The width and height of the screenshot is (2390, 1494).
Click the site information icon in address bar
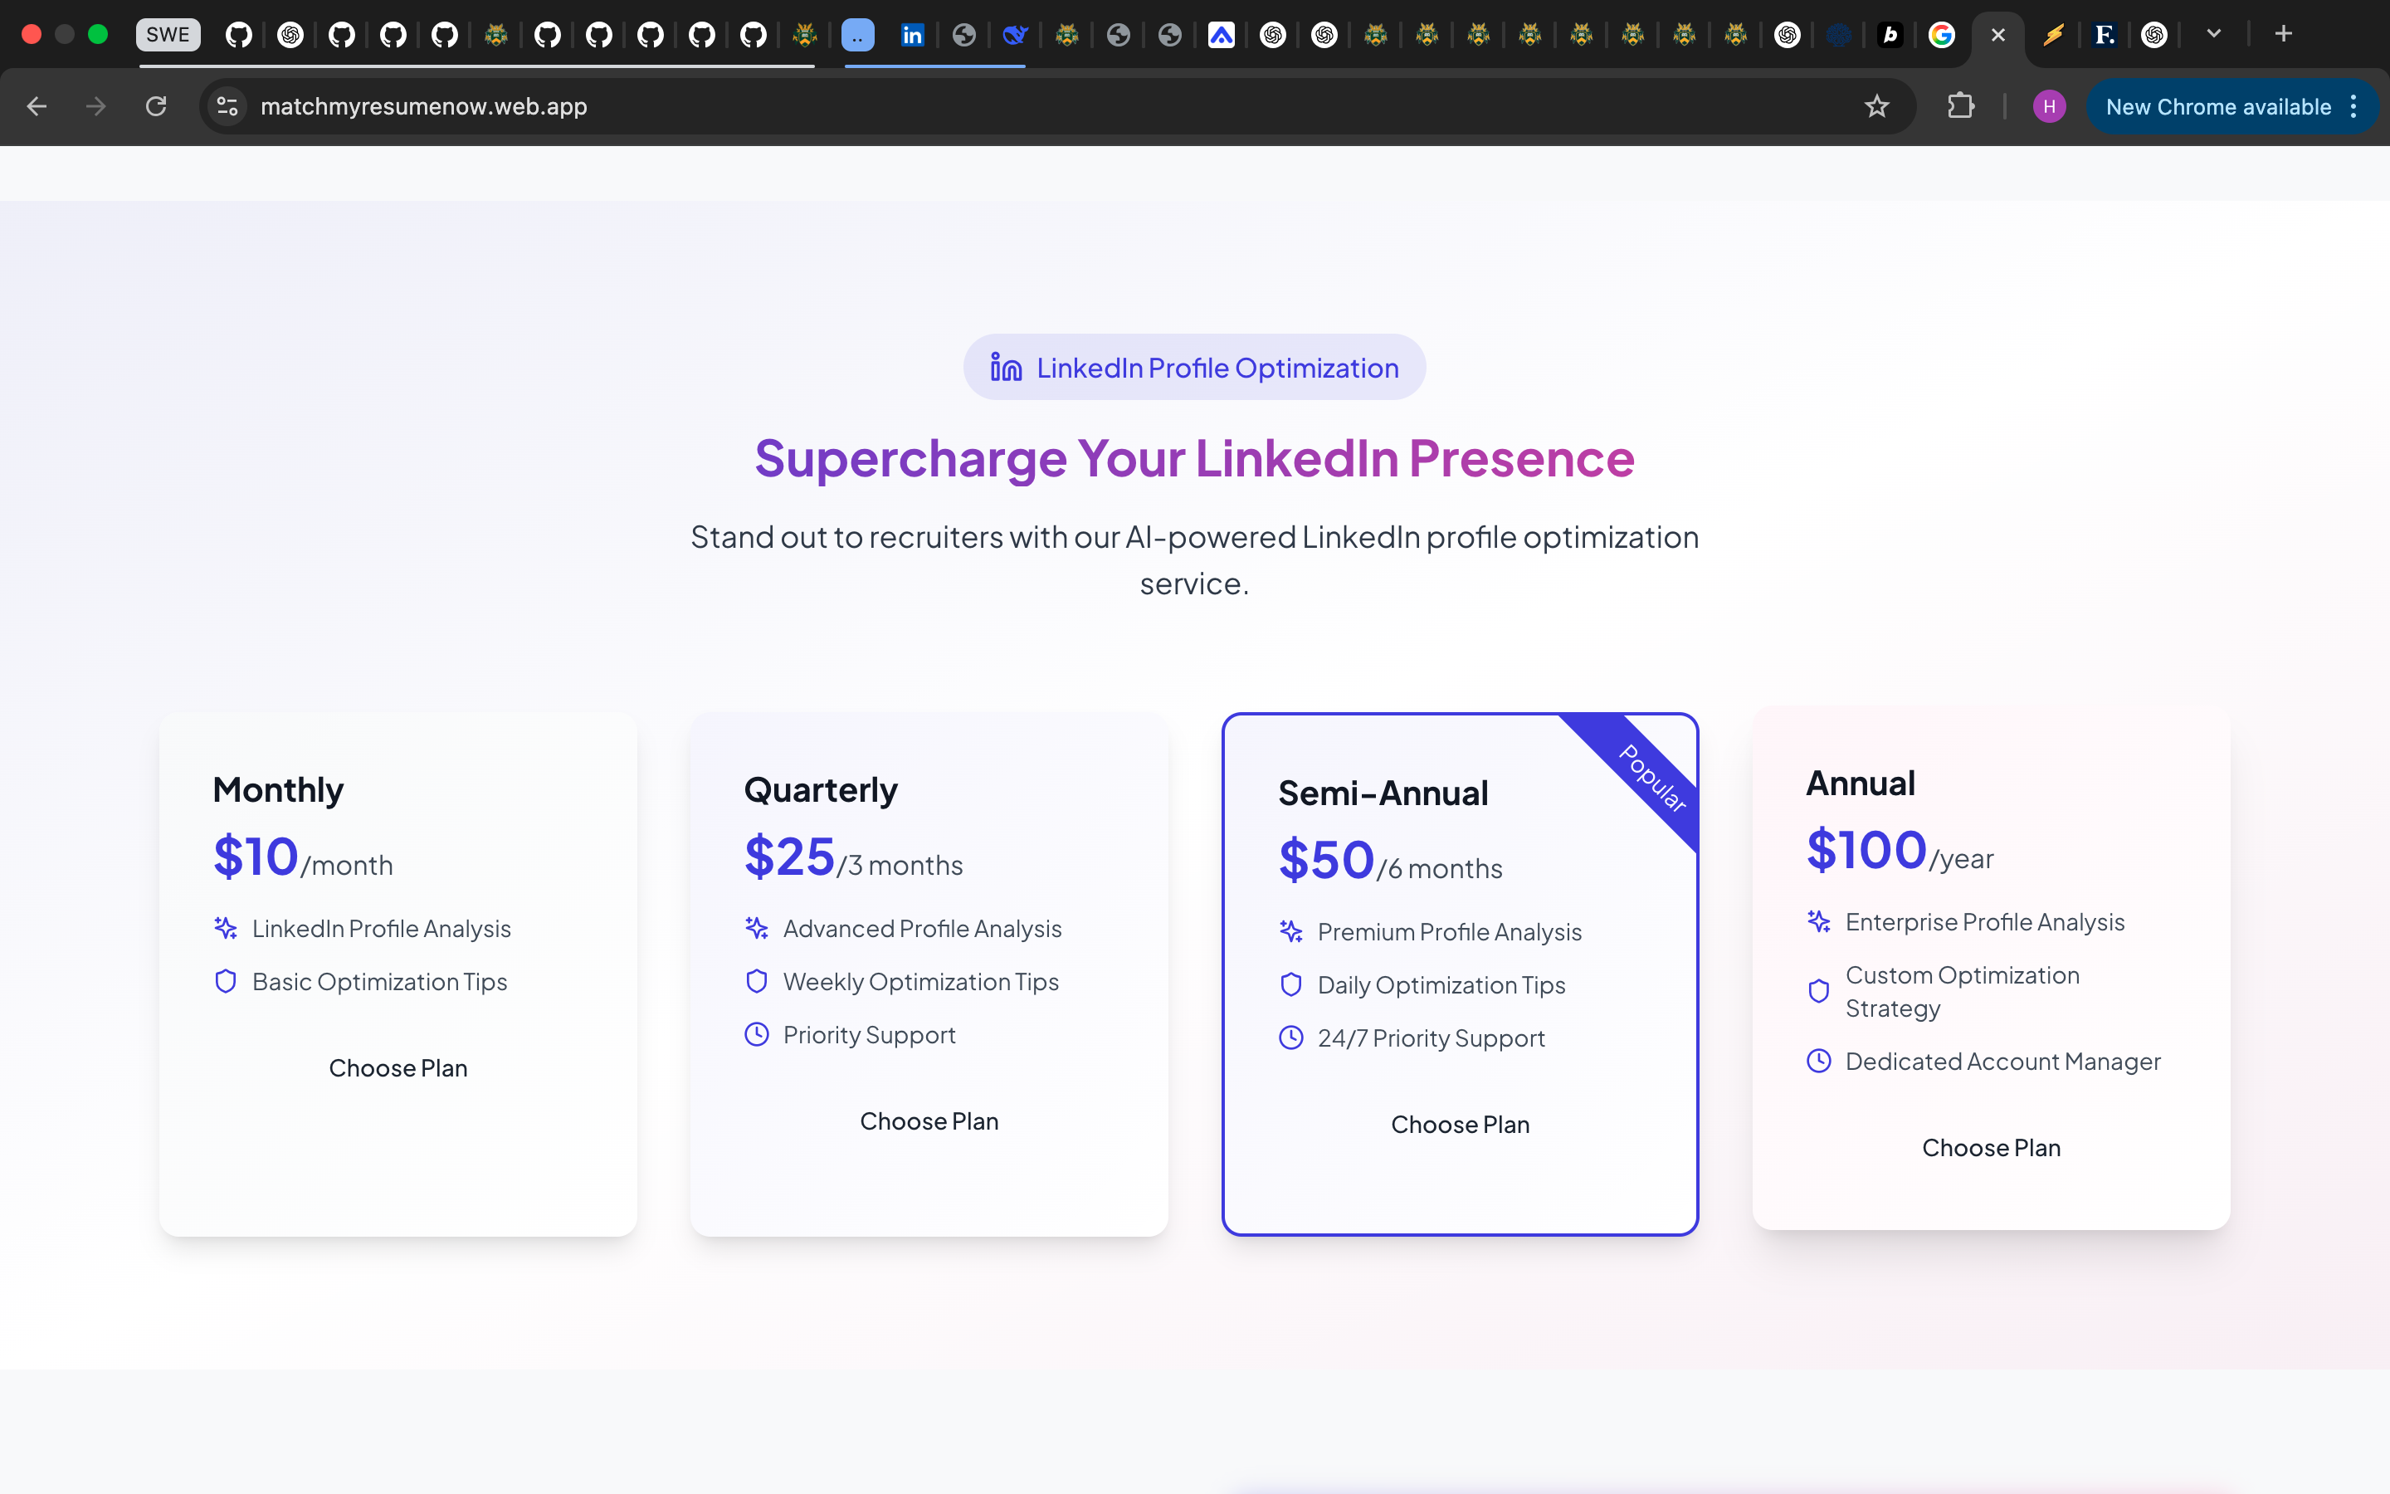[x=227, y=105]
